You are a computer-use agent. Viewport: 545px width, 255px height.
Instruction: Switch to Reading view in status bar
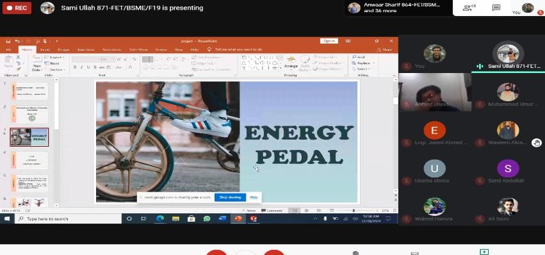(318, 211)
